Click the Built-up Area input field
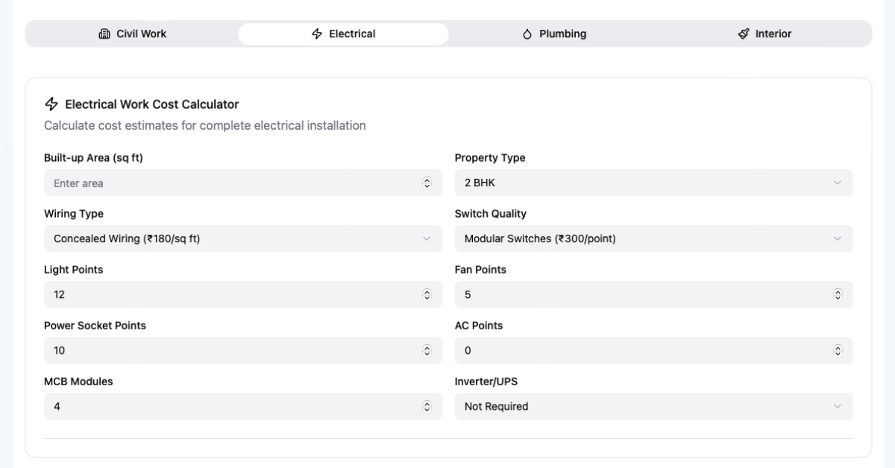 [231, 183]
